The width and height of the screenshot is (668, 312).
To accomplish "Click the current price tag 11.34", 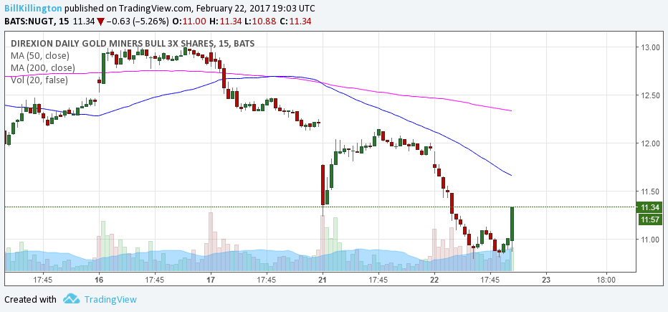I will pos(649,207).
